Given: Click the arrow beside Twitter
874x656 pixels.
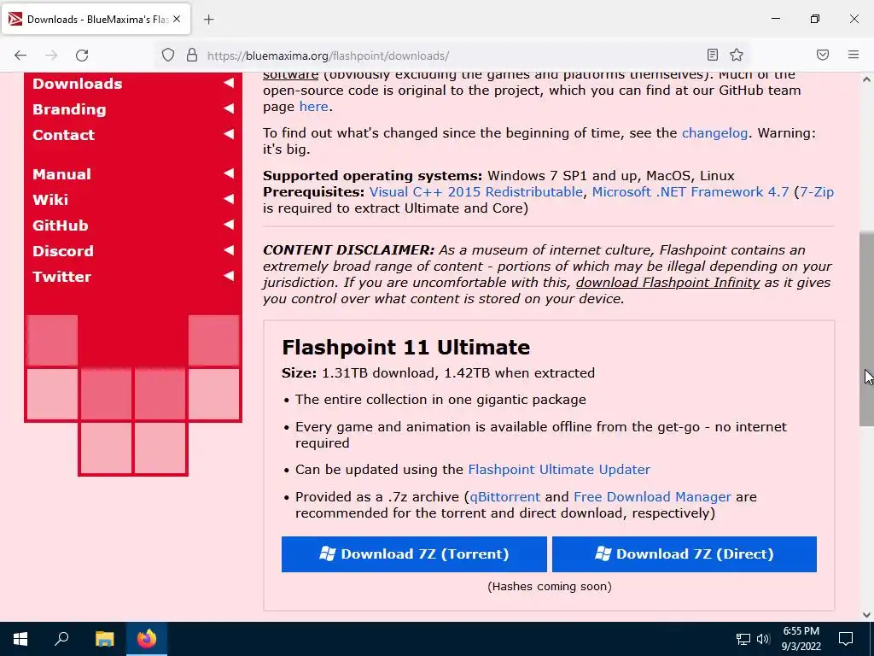Looking at the screenshot, I should point(229,276).
